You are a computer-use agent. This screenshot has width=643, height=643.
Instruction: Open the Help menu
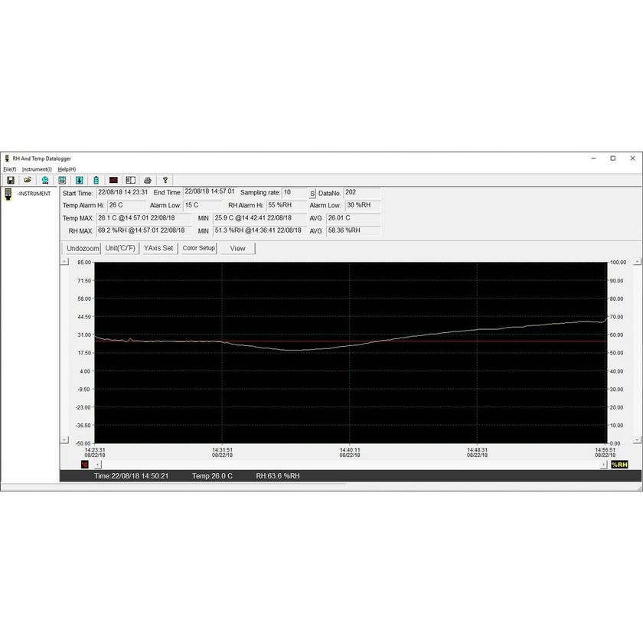pyautogui.click(x=67, y=169)
